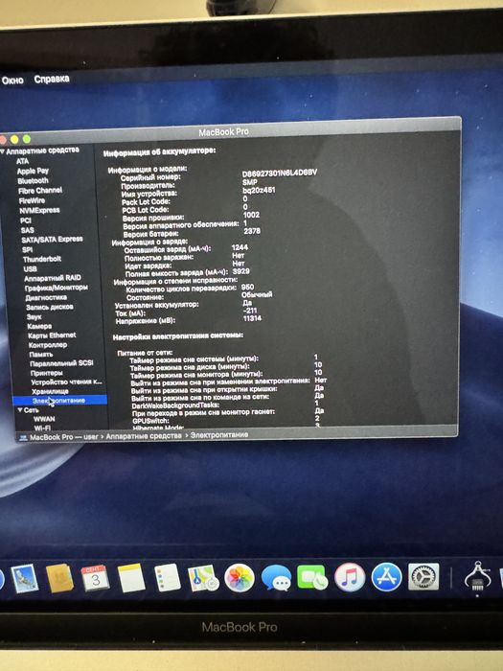
Task: Select WWAN under Сеть
Action: point(44,419)
